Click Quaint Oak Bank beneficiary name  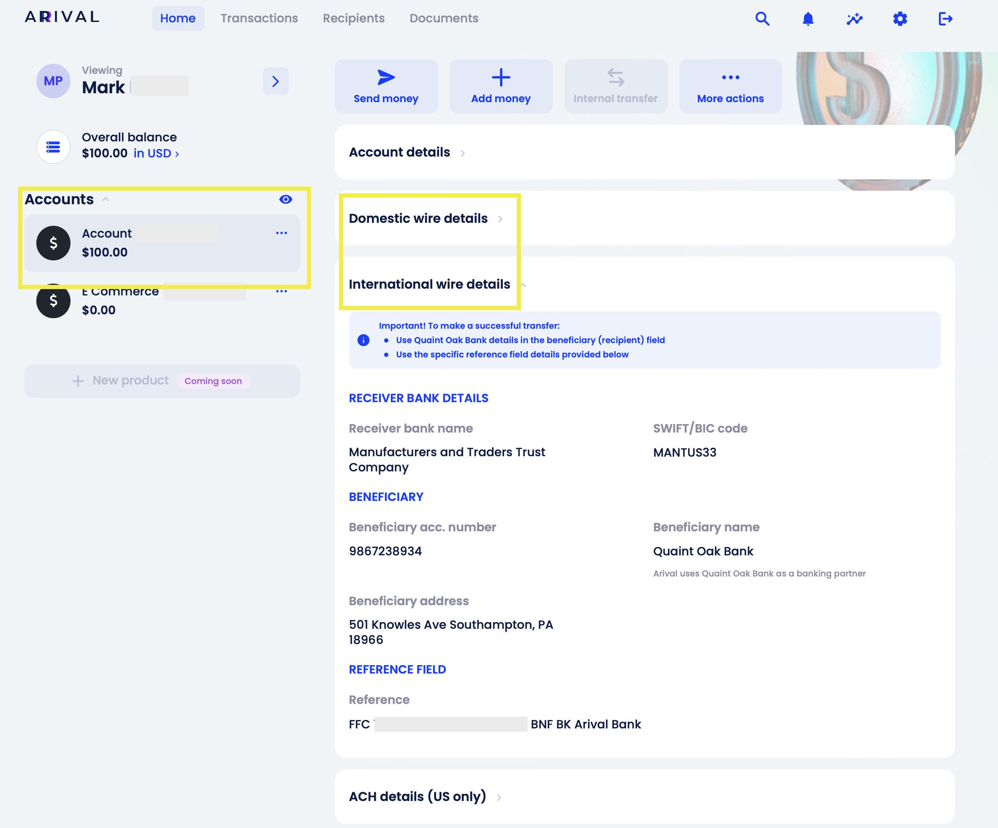pos(703,552)
